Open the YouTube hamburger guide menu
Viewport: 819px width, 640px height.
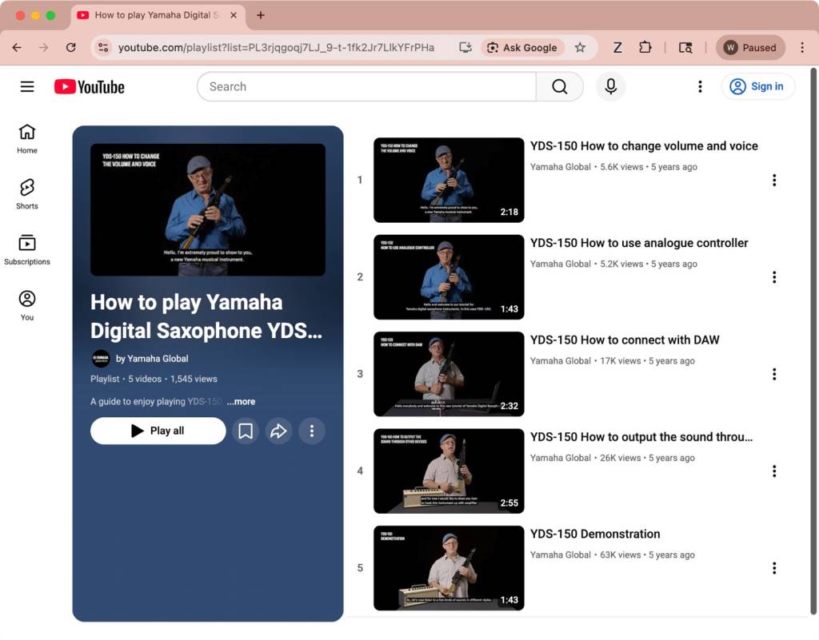27,86
